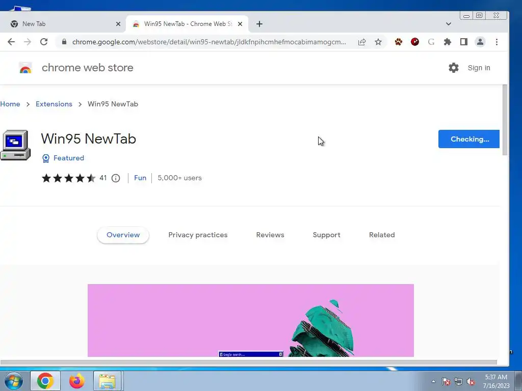
Task: Go to the Home breadcrumb
Action: click(x=10, y=104)
